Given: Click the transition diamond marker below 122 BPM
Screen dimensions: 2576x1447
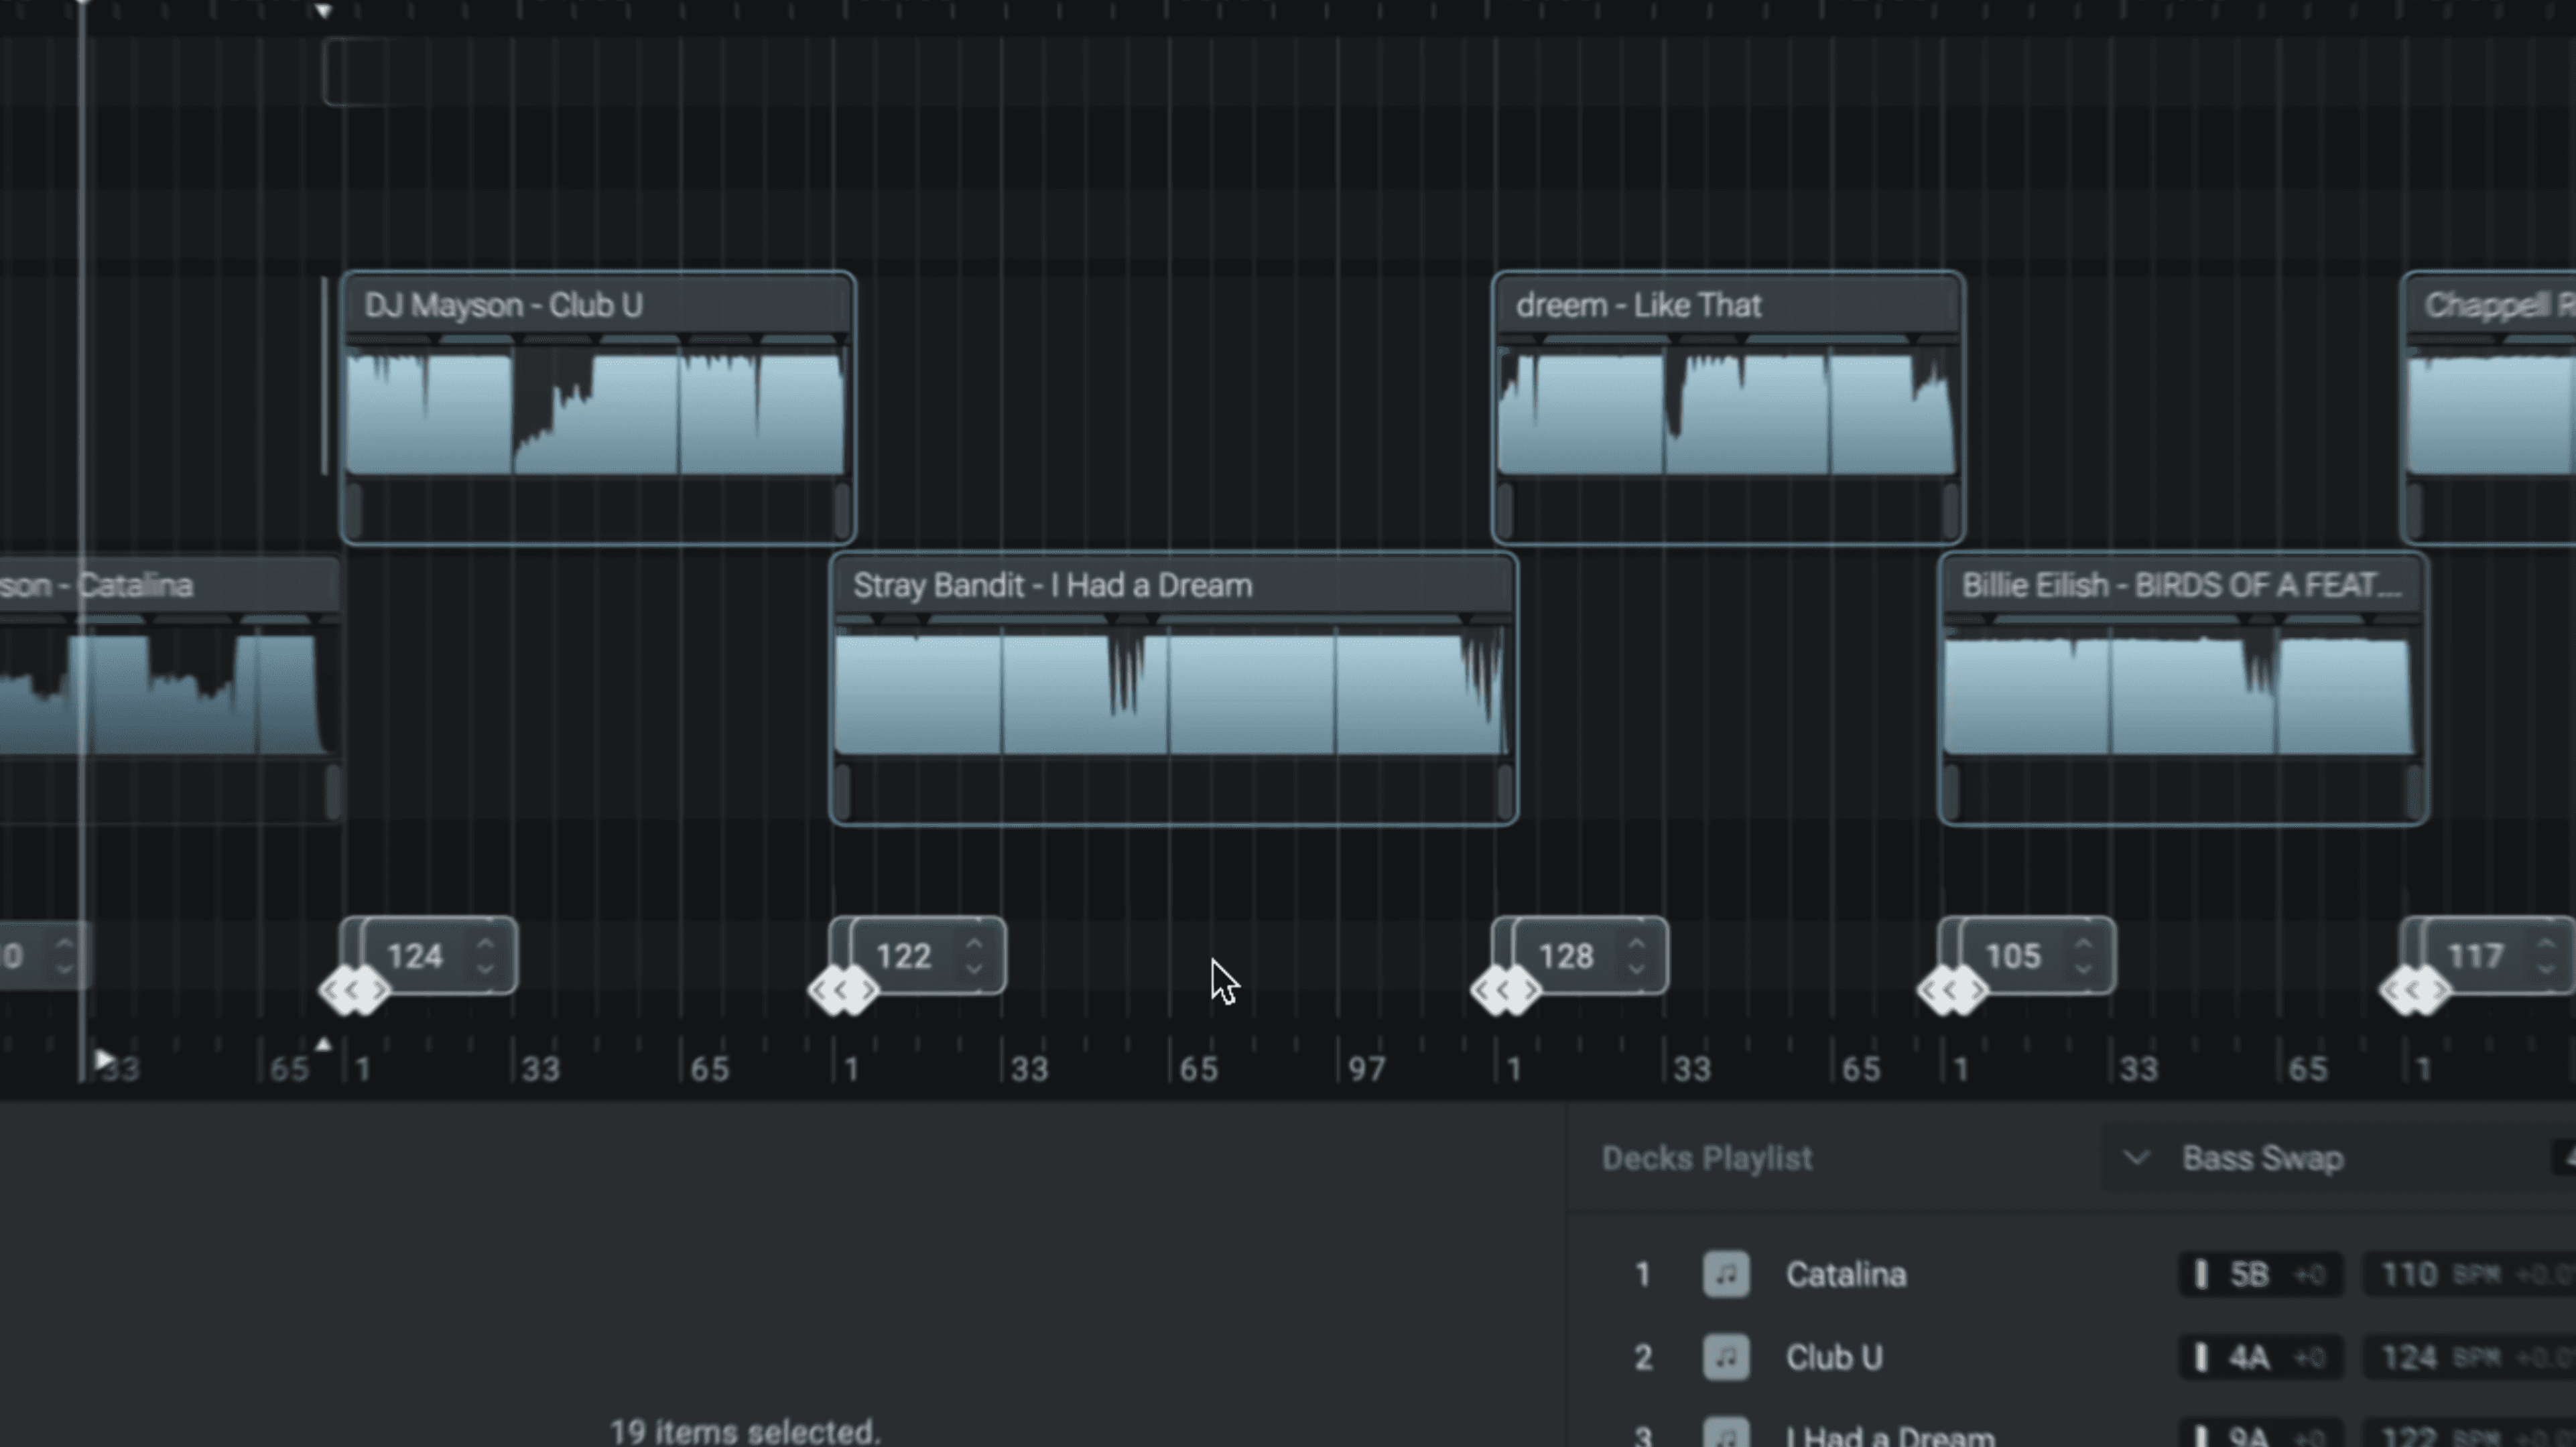Looking at the screenshot, I should (x=843, y=990).
